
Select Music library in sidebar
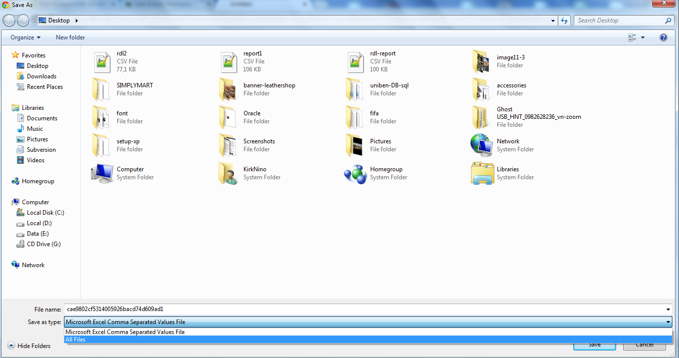35,129
